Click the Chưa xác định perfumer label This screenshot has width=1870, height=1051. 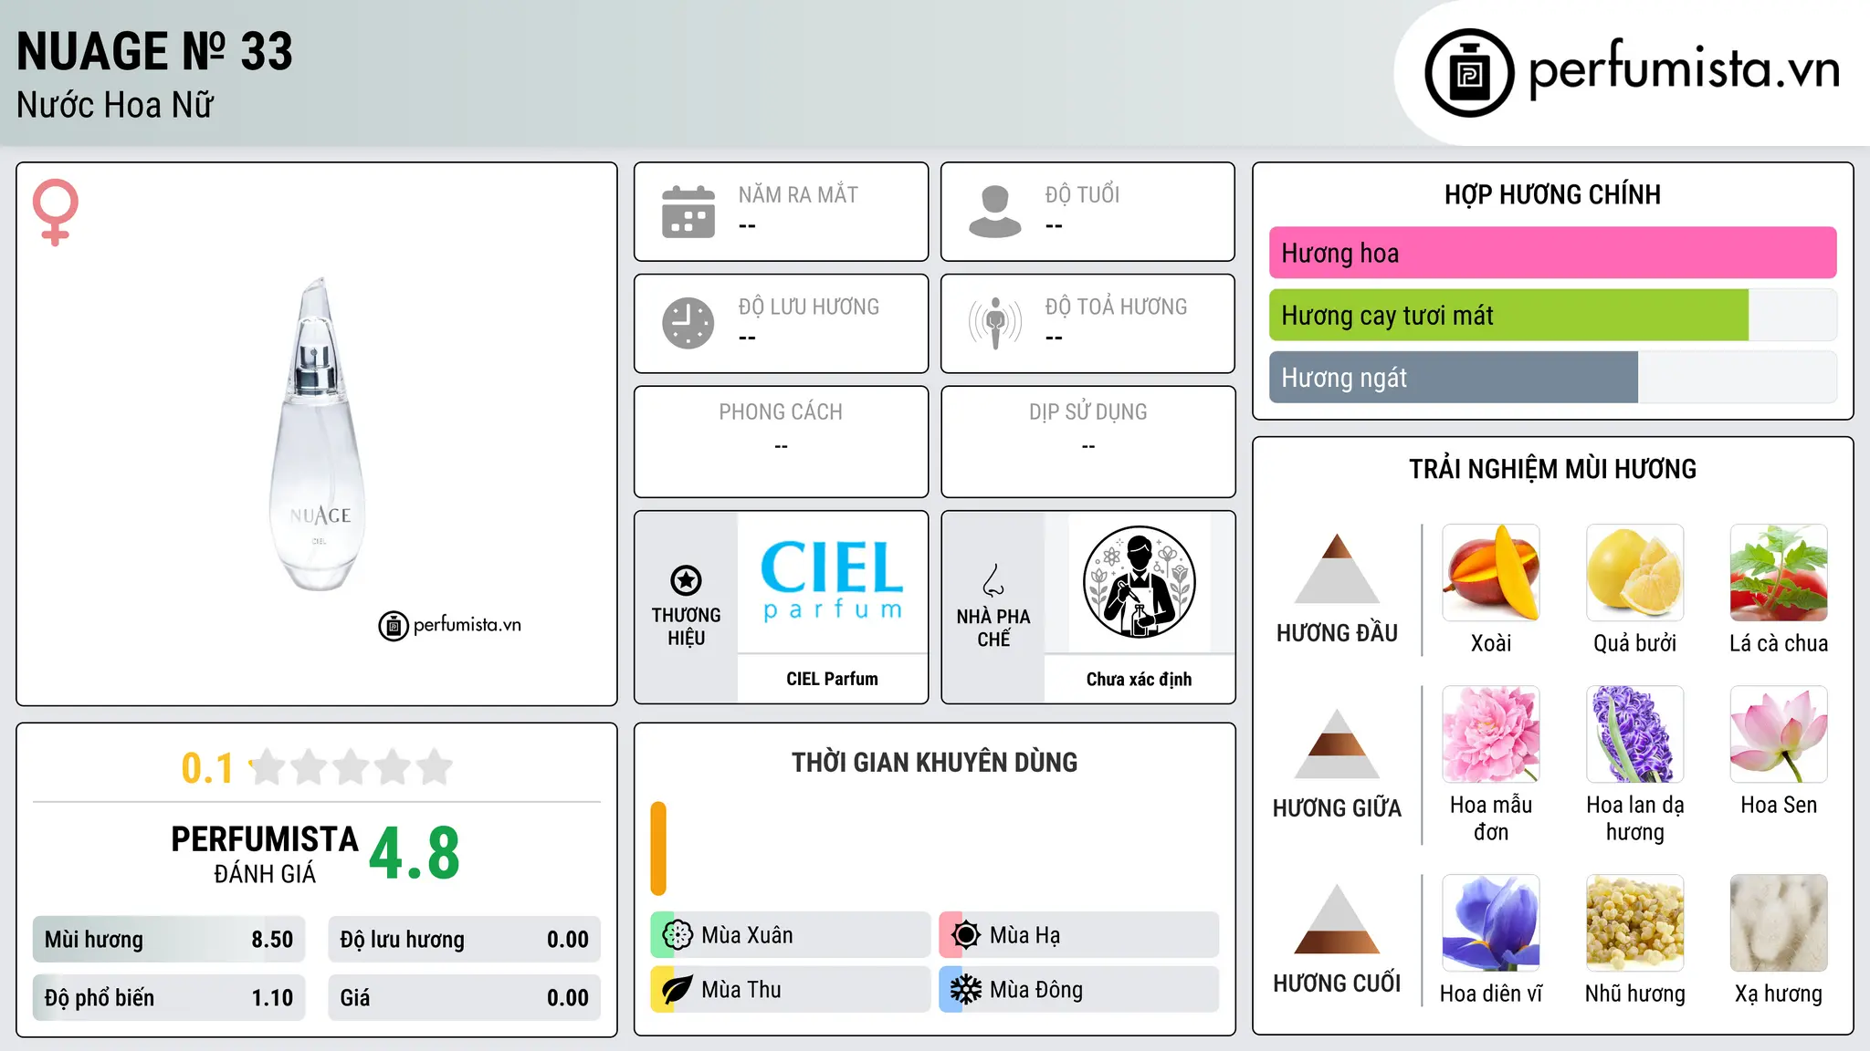[1139, 679]
